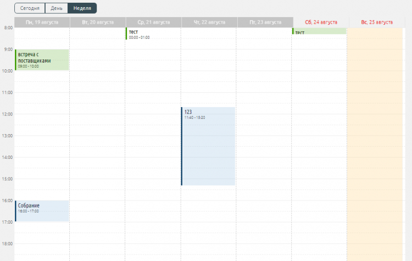The width and height of the screenshot is (412, 261).
Task: Click the 11:00 time label
Action: [x=8, y=93]
